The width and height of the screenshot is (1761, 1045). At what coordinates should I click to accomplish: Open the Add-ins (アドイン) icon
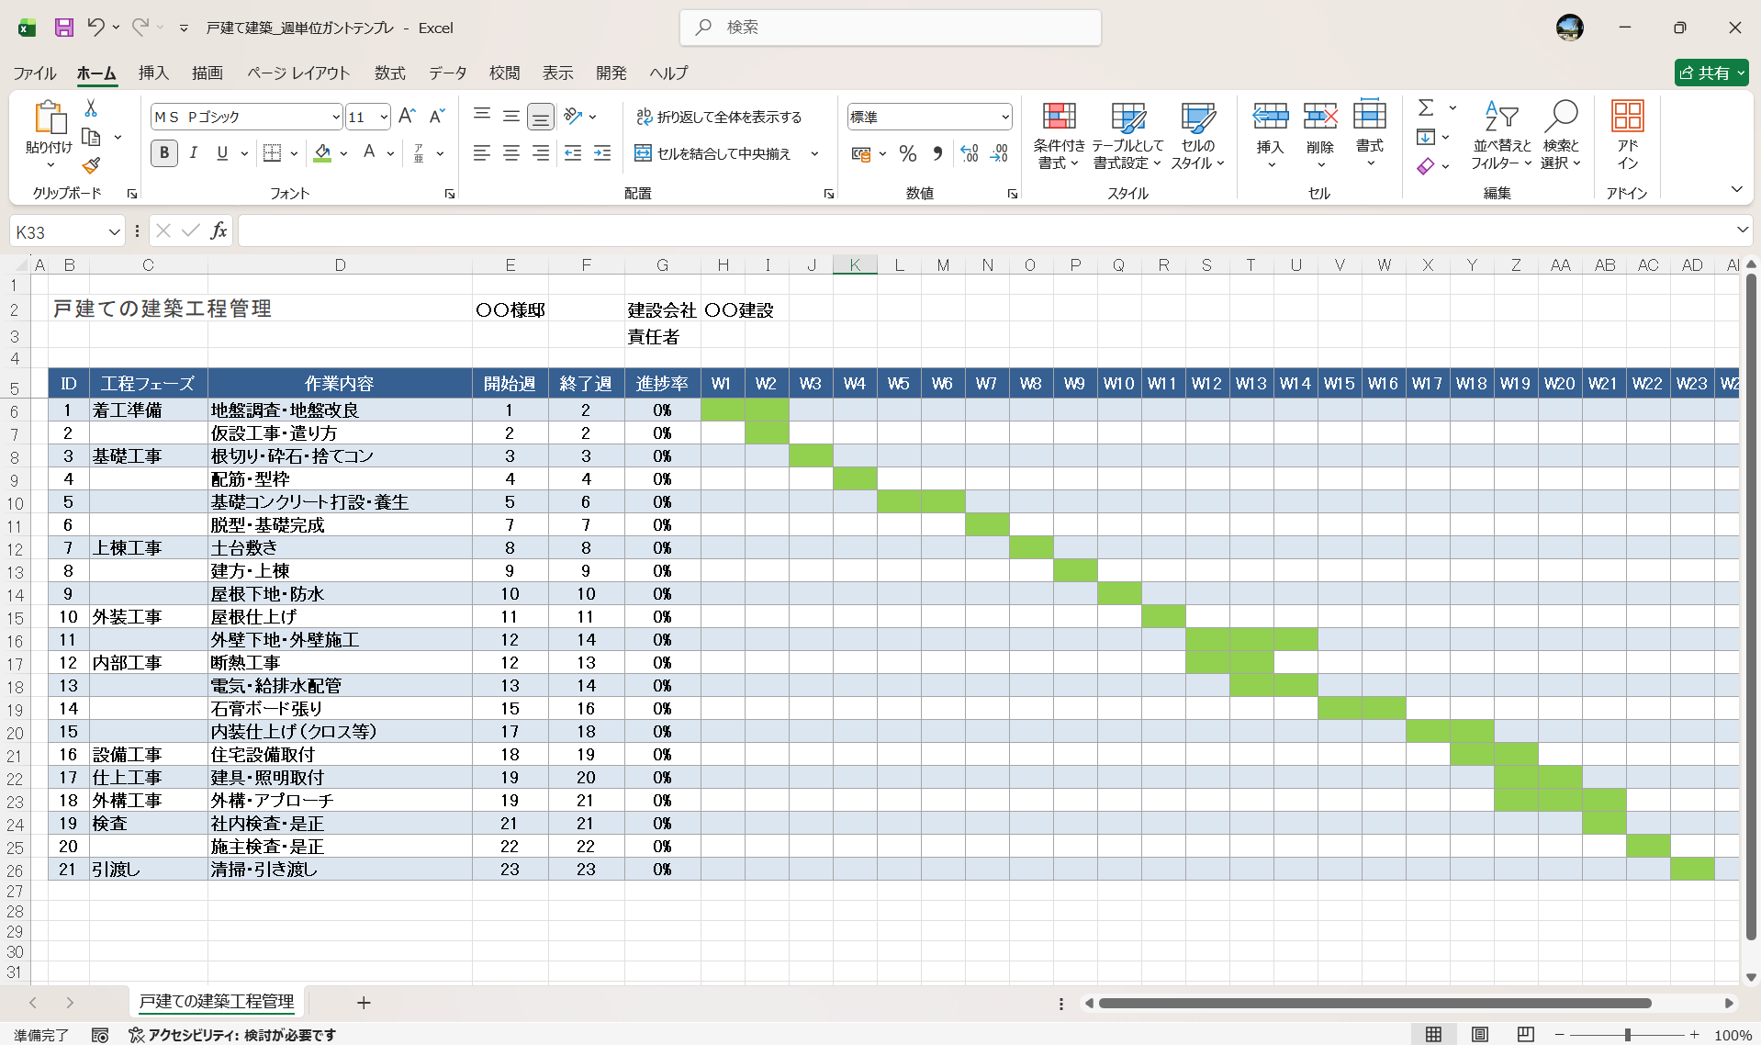point(1627,135)
